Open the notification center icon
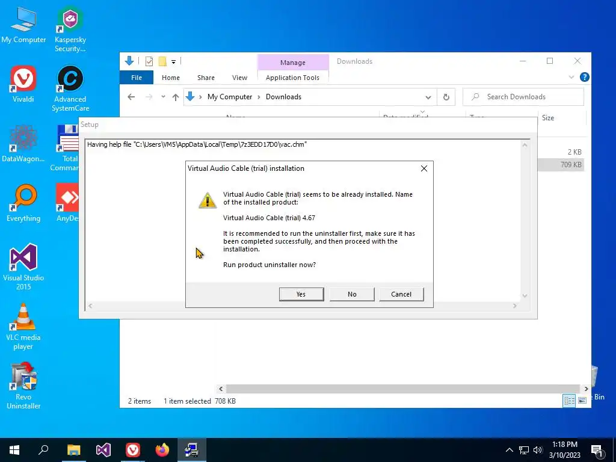Viewport: 616px width, 462px height. coord(597,450)
